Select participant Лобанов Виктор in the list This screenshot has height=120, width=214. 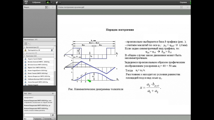(39, 79)
